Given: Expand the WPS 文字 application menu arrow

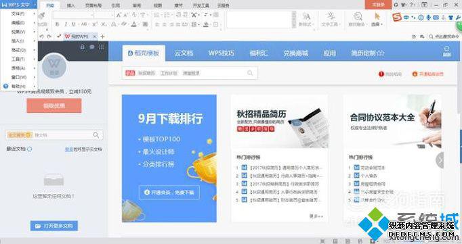Looking at the screenshot, I should tap(35, 5).
